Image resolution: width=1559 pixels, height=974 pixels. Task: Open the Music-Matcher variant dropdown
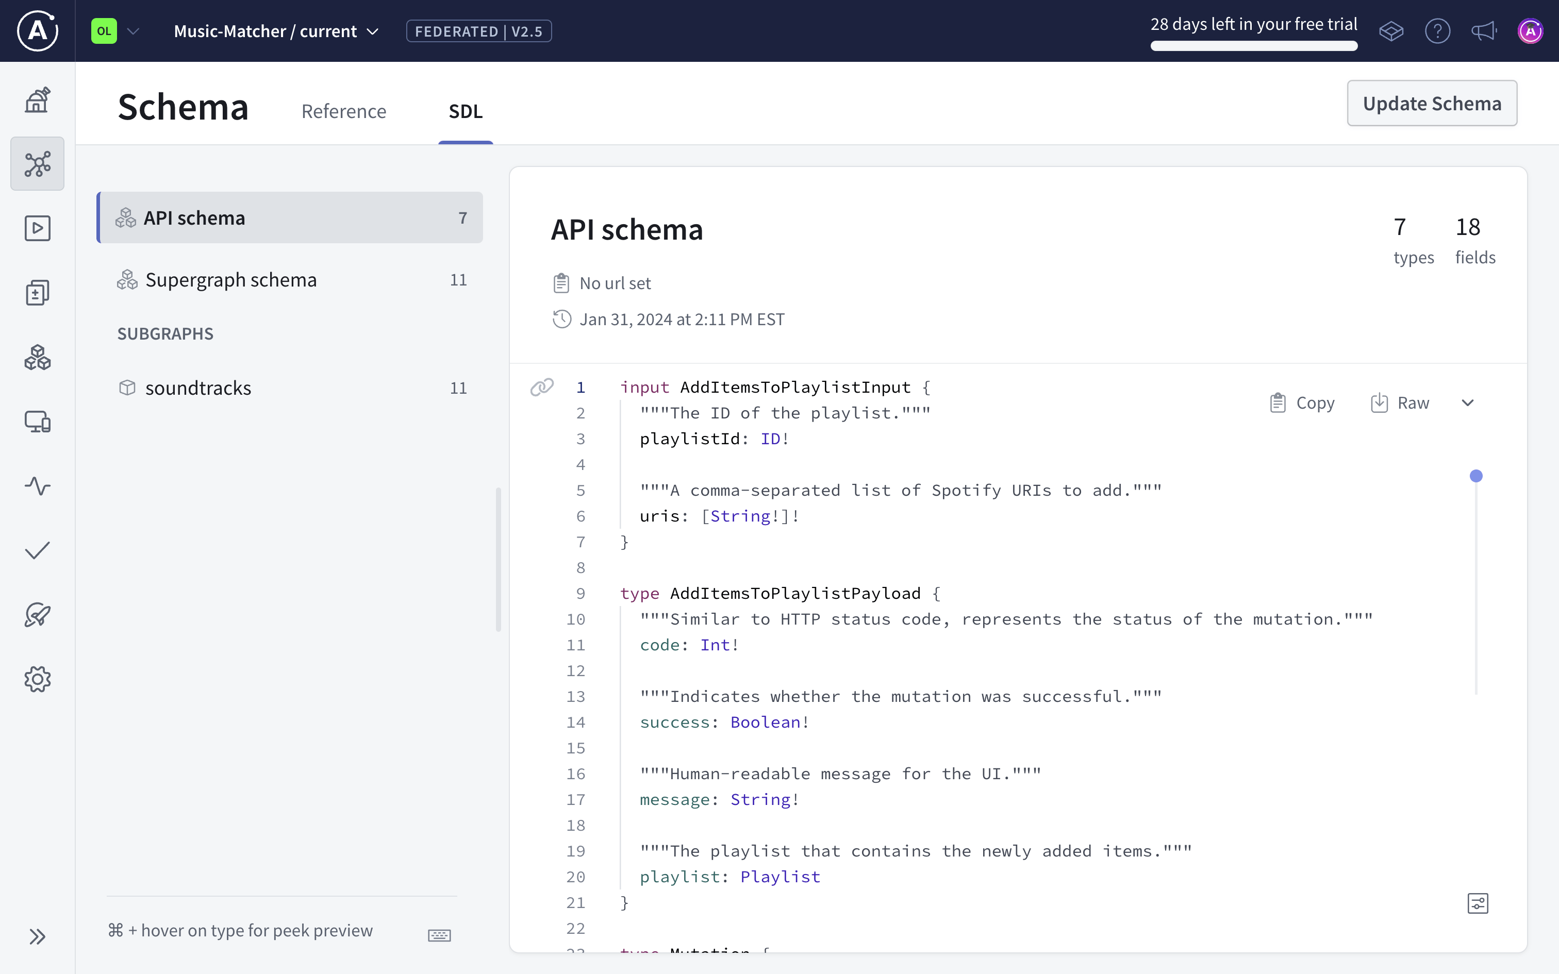point(276,30)
